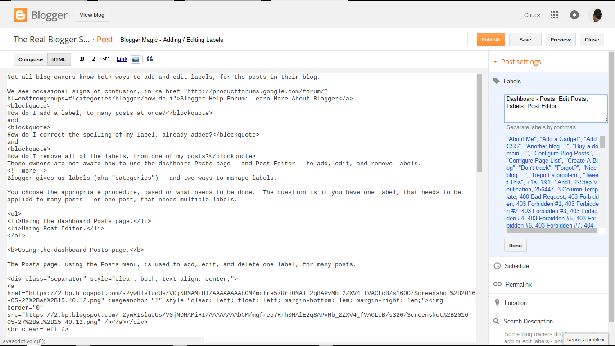Click the View blog button
The width and height of the screenshot is (615, 346).
pos(92,15)
